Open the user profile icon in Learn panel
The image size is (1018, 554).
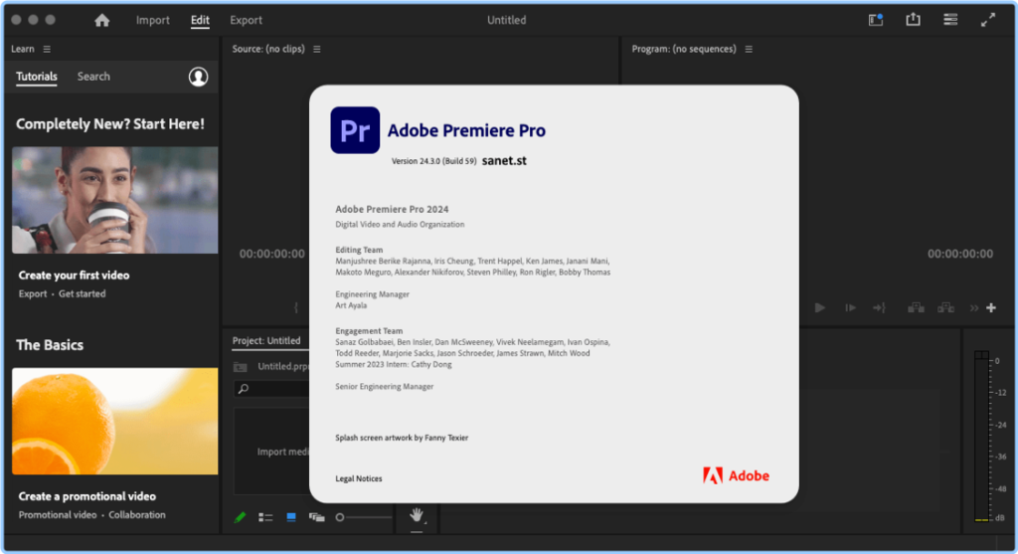[198, 77]
